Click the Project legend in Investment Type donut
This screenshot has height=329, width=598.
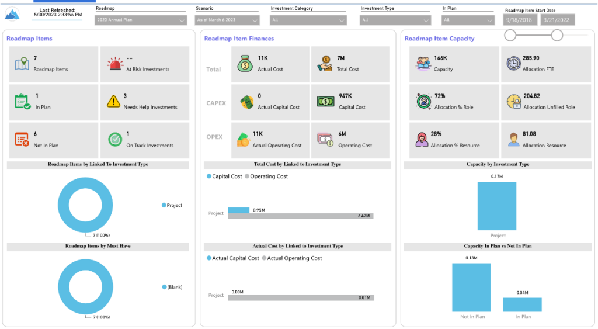pyautogui.click(x=172, y=205)
